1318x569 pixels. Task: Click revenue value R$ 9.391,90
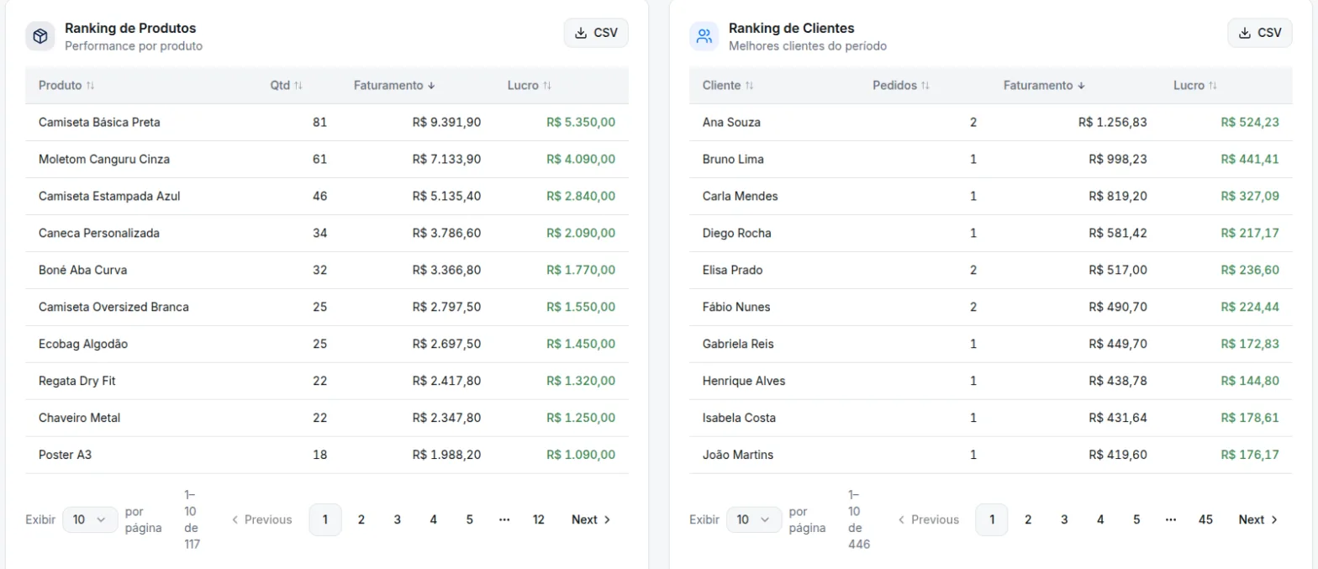447,122
